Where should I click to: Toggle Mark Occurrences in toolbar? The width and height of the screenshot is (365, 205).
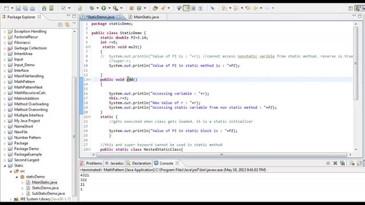[186, 8]
